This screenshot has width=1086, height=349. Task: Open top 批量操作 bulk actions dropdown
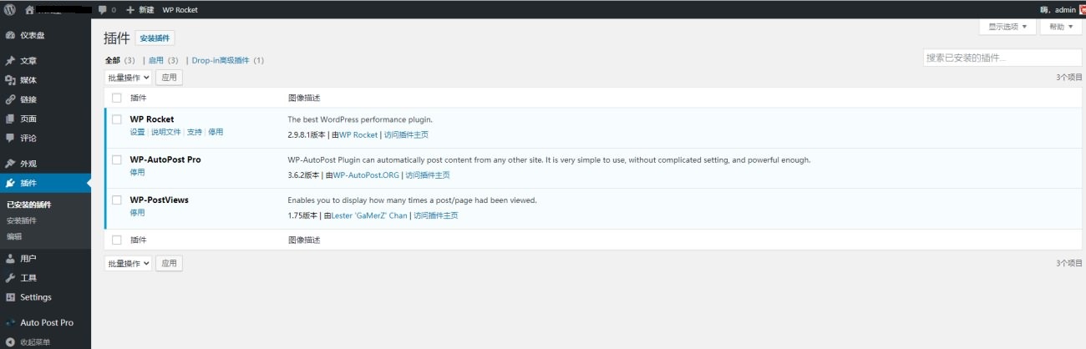pos(128,77)
